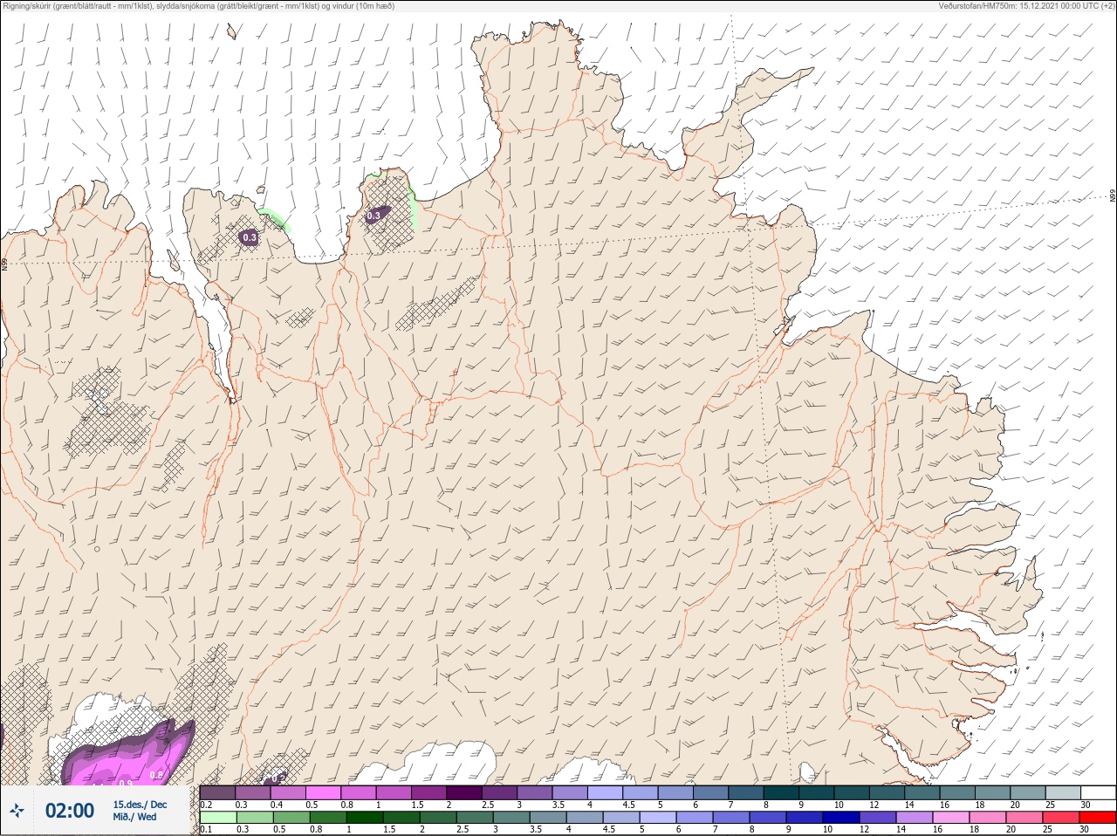Viewport: 1117px width, 836px height.
Task: Select the palest green swatch between 0.1 and 0.3
Action: click(218, 818)
